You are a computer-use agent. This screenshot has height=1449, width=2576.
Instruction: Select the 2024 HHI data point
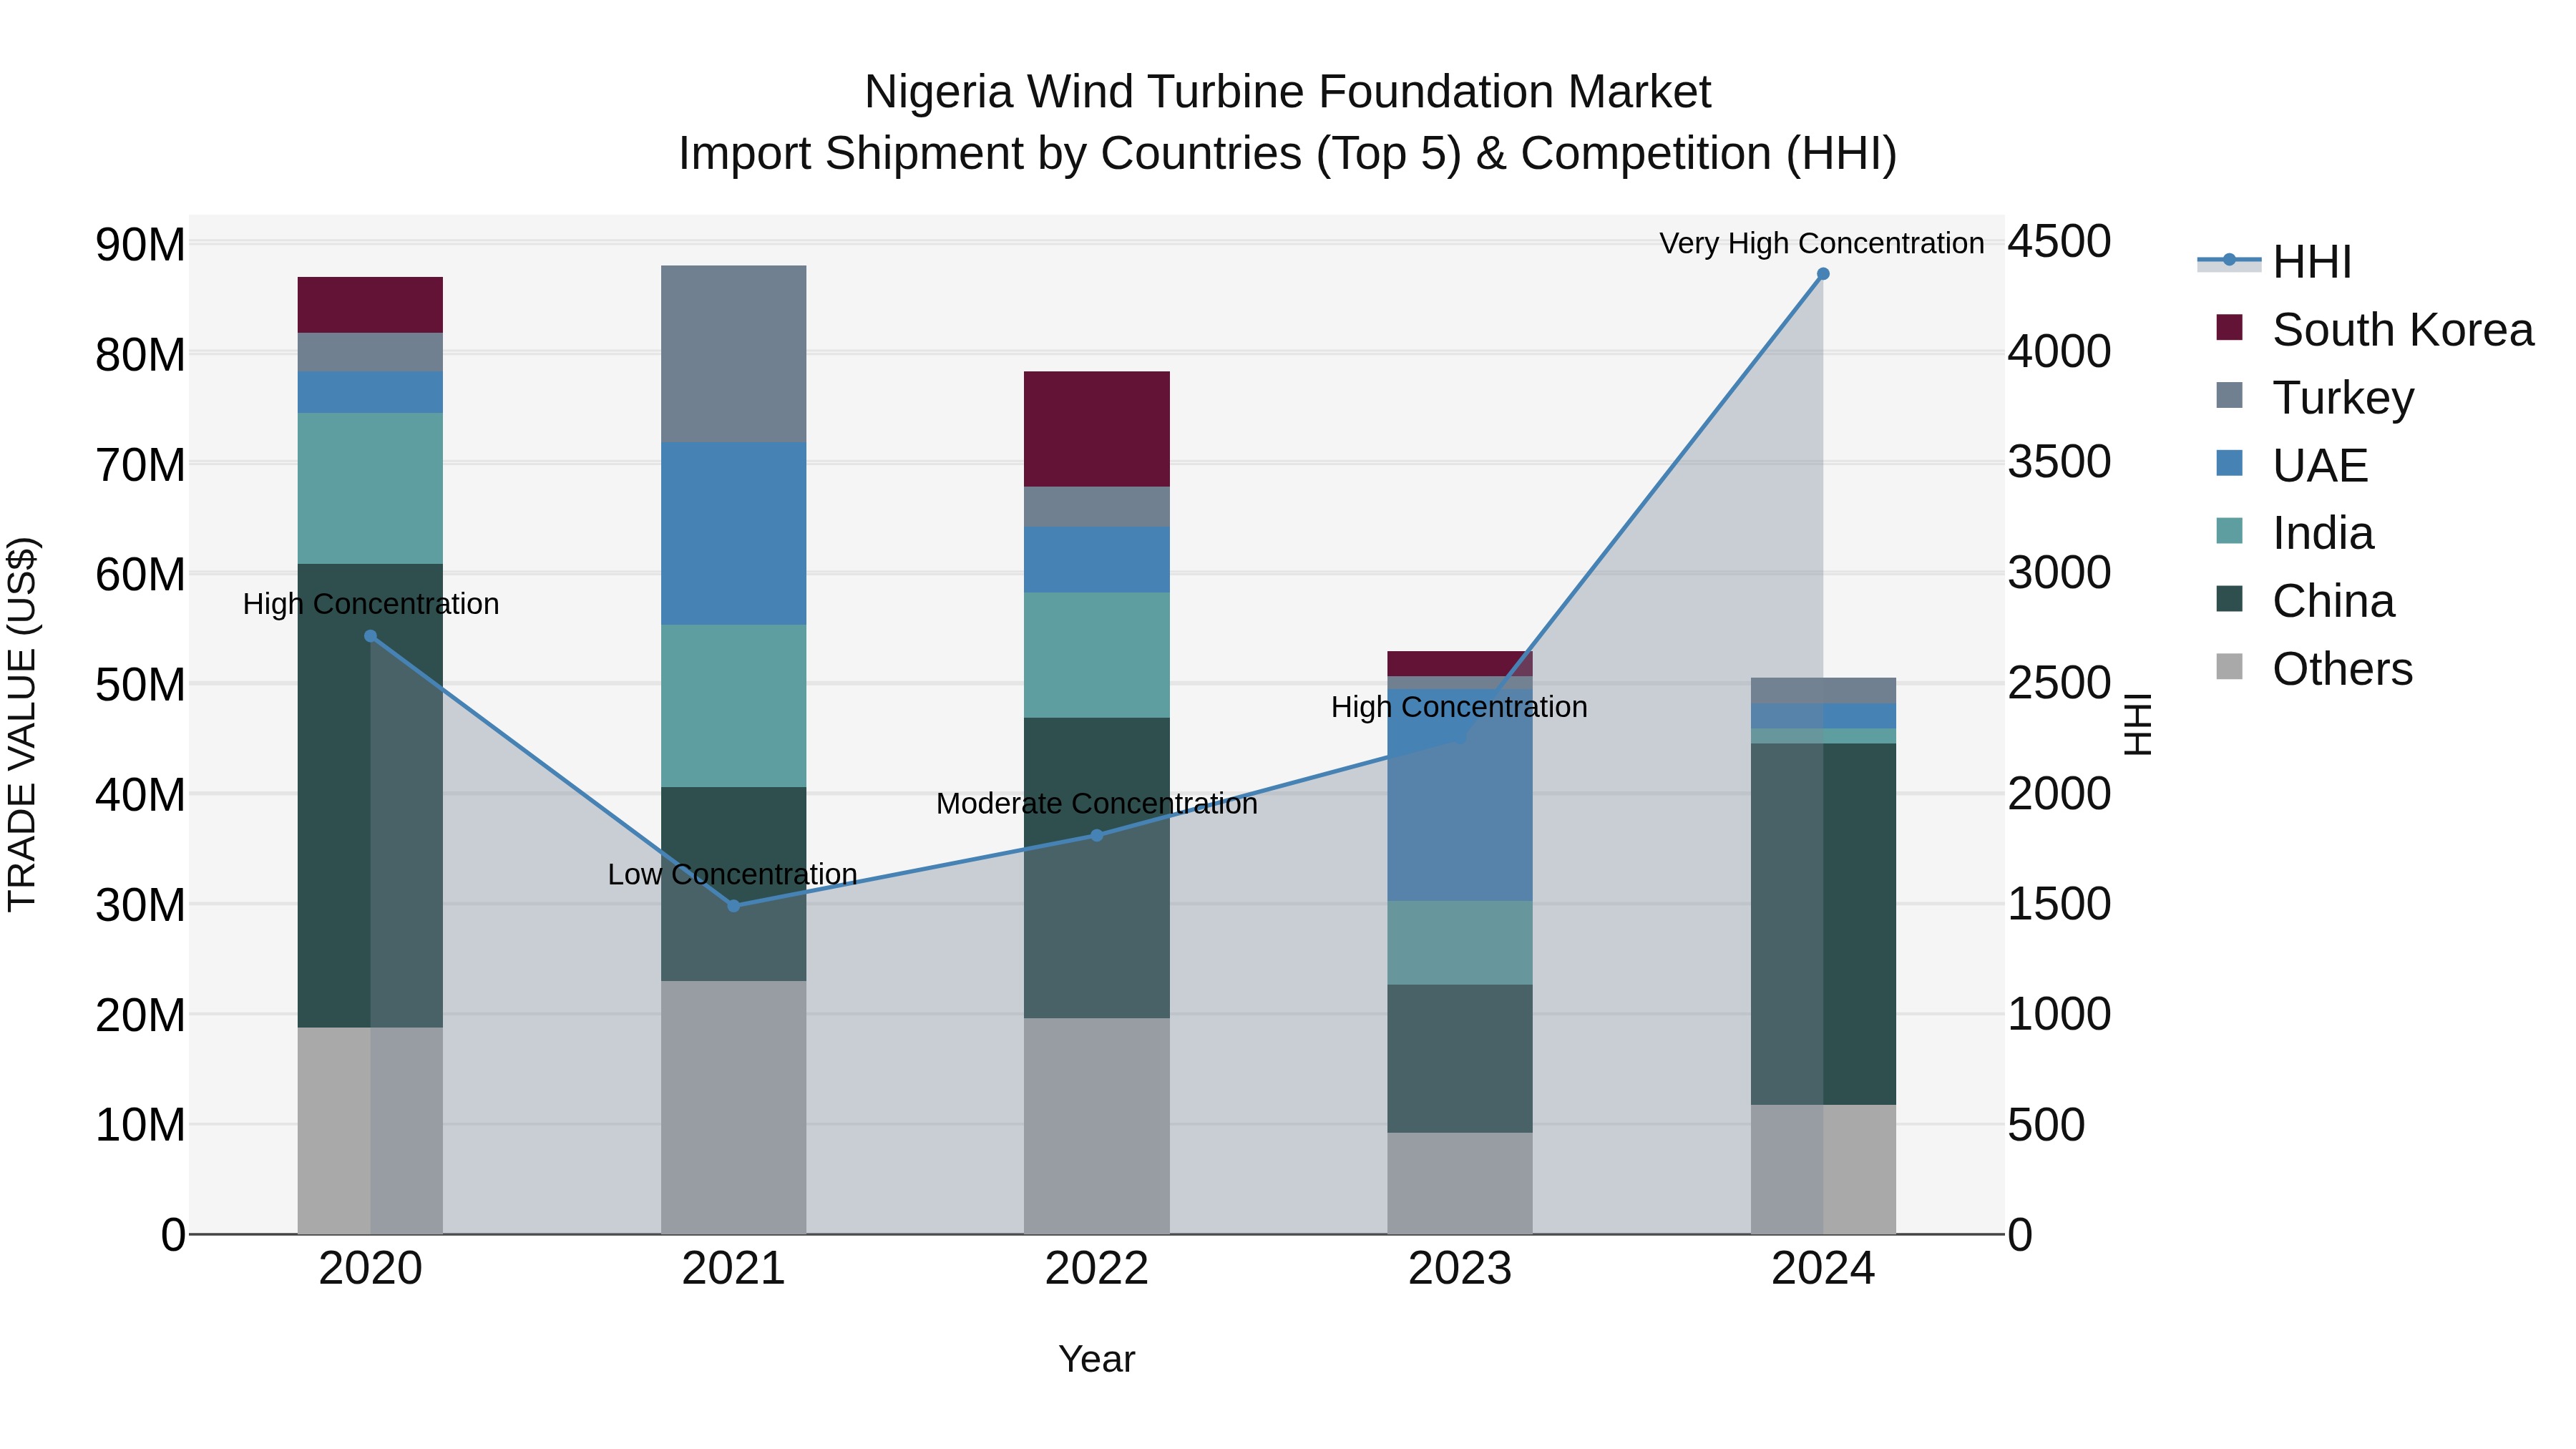1823,274
